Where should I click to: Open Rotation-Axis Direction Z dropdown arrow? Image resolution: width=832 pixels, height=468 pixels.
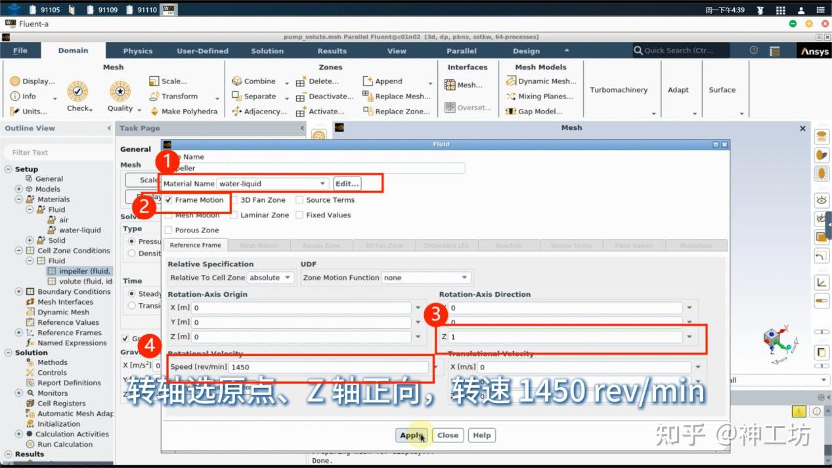690,337
